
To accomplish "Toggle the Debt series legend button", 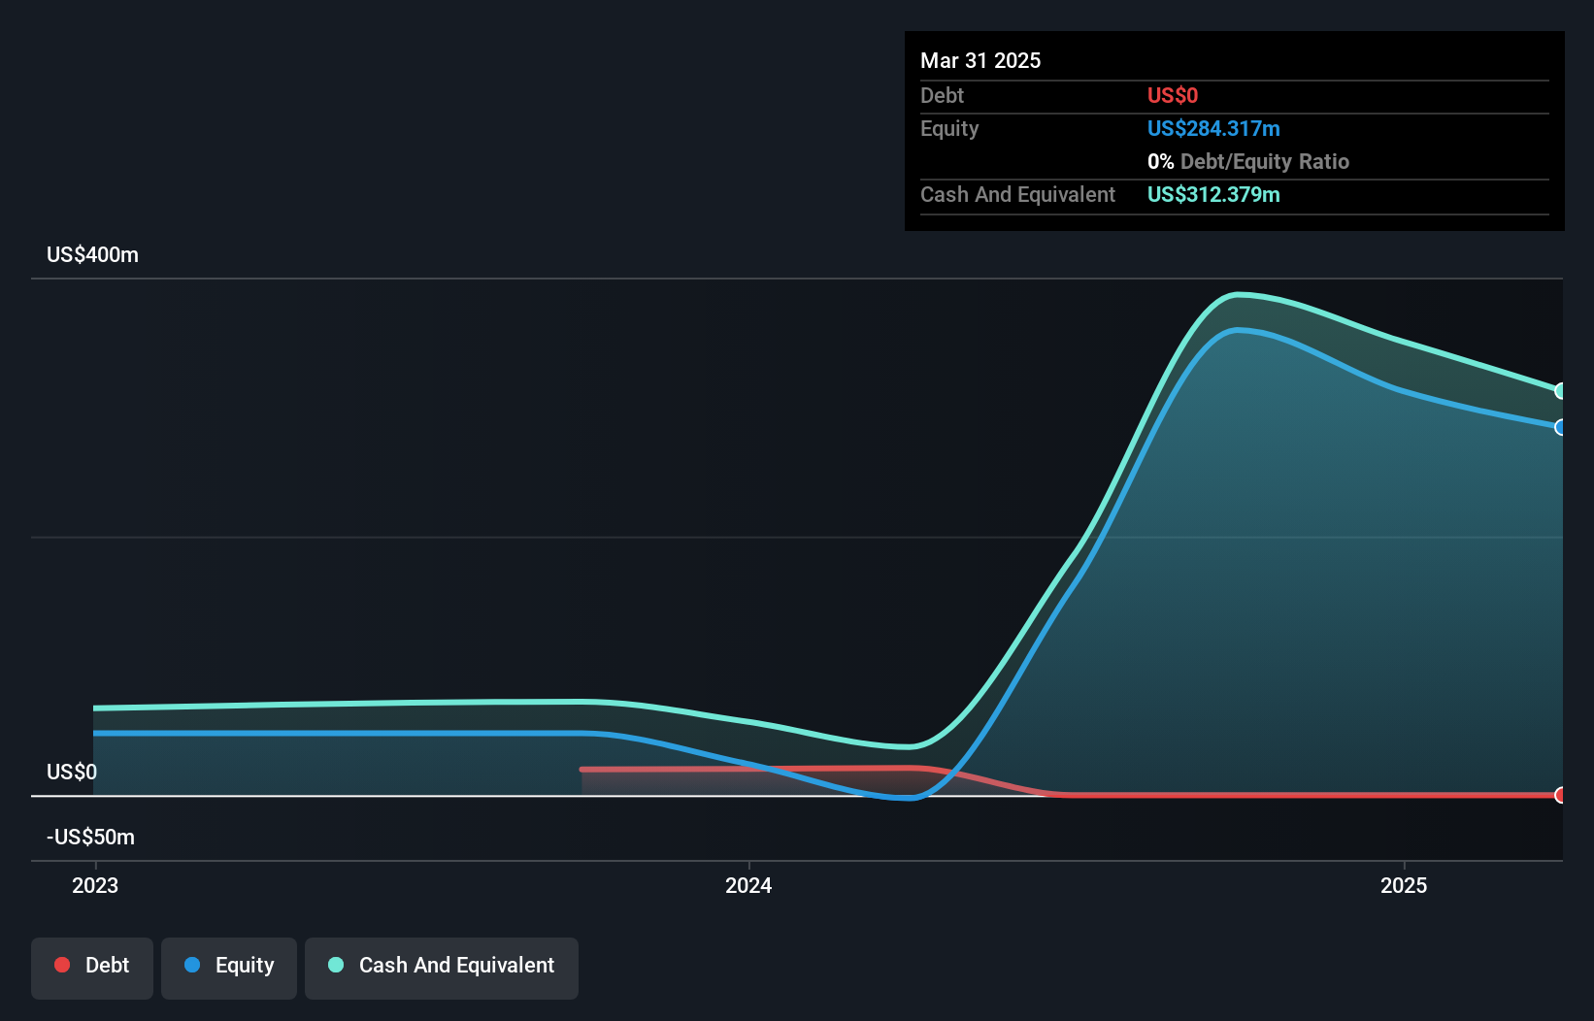I will point(91,968).
